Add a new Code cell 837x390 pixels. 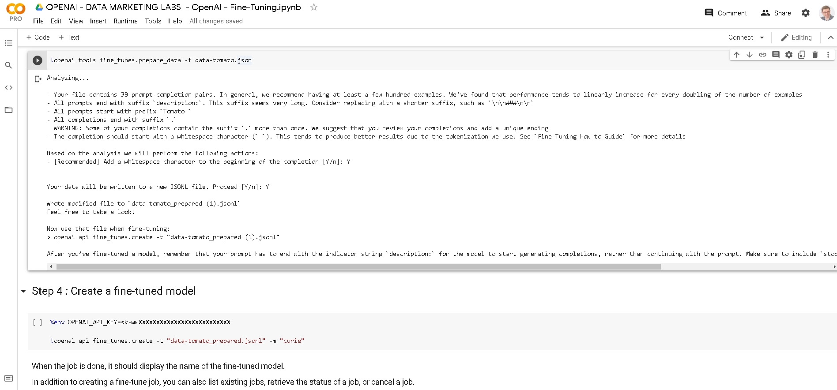(38, 37)
